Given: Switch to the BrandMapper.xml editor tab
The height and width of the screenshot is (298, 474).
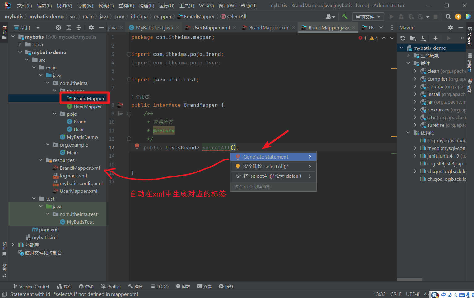Looking at the screenshot, I should (x=269, y=27).
